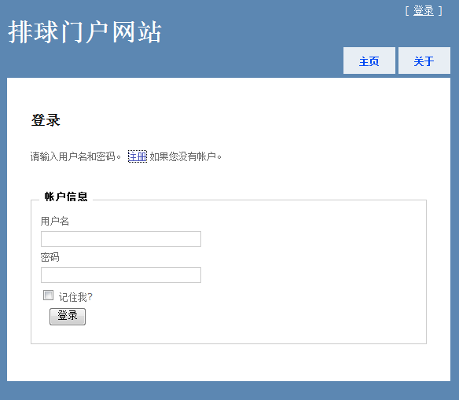
Task: Focus the 用户名 input field
Action: (121, 239)
